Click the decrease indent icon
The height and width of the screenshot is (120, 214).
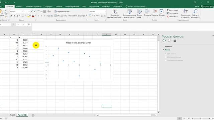[x=48, y=16]
